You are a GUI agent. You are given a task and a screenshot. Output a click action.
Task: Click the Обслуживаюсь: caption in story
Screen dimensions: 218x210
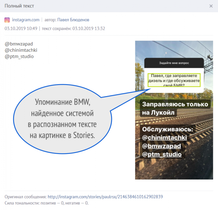168,129
